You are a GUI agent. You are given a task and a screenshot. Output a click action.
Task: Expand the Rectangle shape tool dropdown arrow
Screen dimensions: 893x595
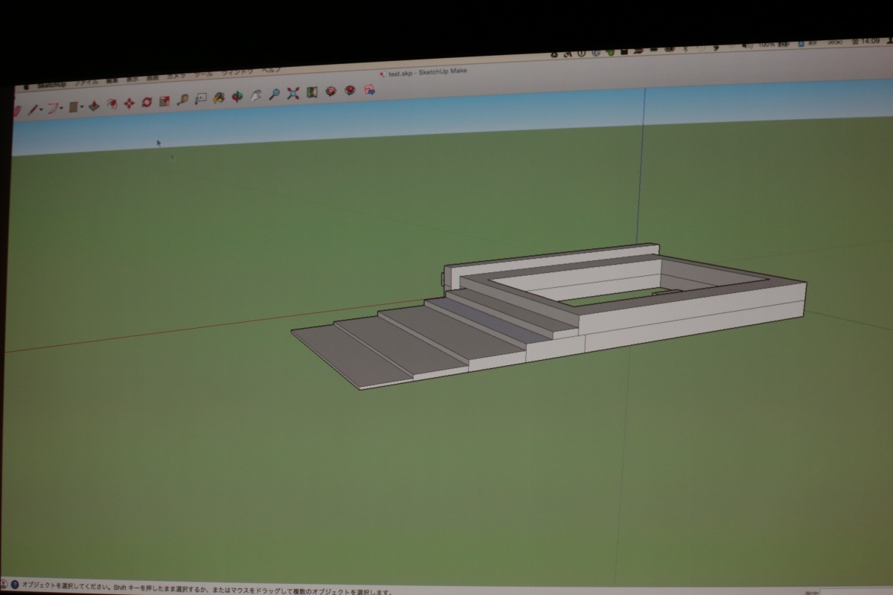[x=81, y=107]
